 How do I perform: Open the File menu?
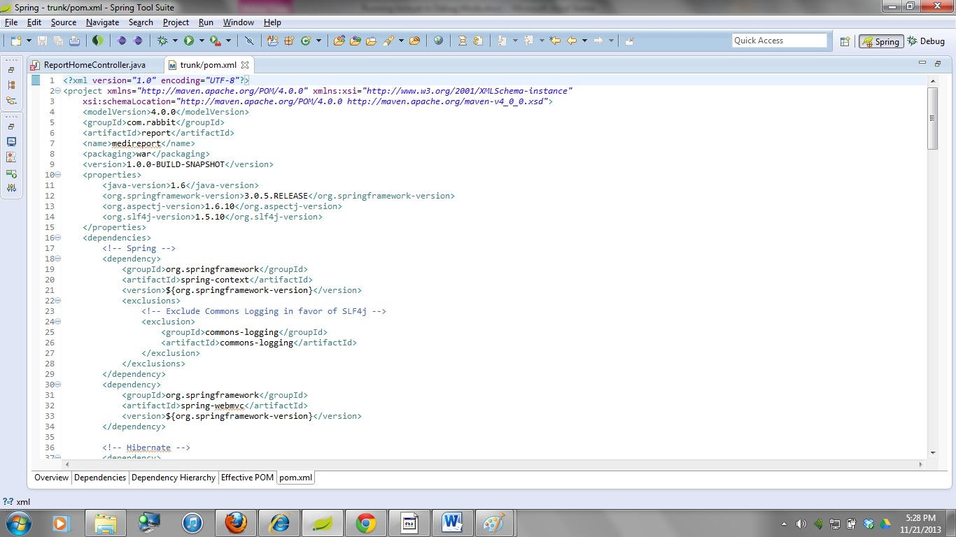coord(11,22)
